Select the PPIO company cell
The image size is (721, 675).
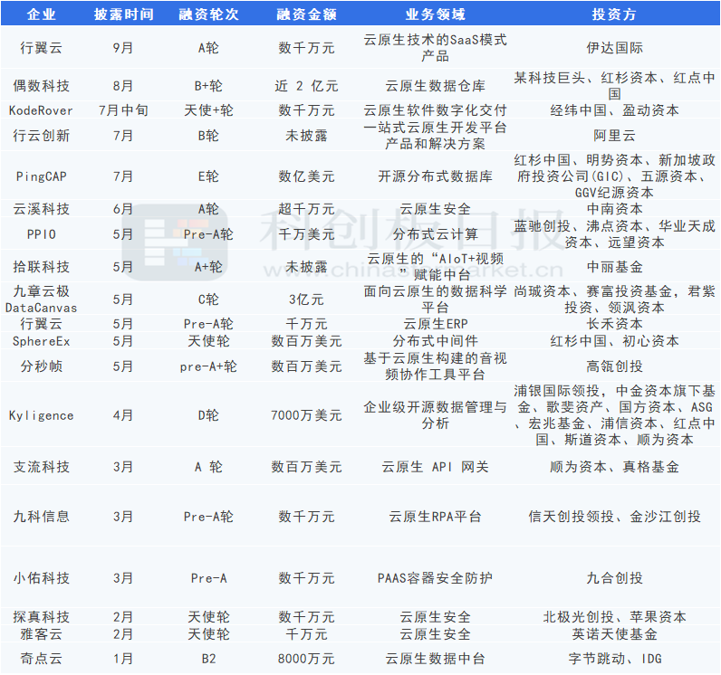[42, 234]
